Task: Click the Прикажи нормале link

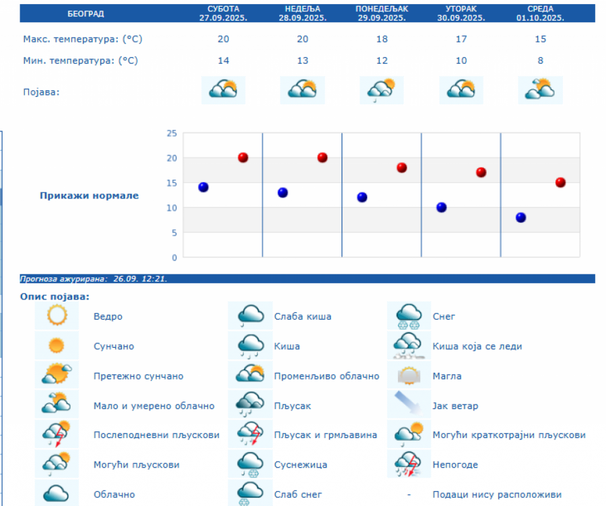Action: coord(89,196)
